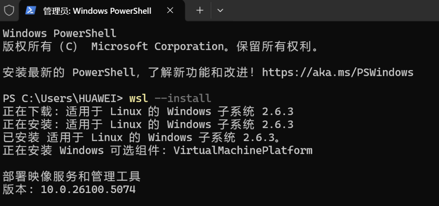
Task: Click the 已安装 completed status line
Action: tap(141, 137)
